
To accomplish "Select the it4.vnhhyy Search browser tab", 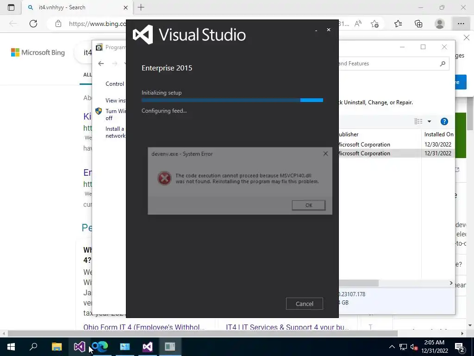I will click(x=77, y=7).
